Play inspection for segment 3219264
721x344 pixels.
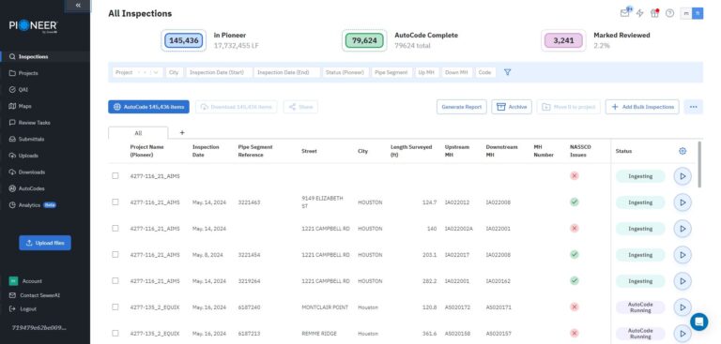683,281
